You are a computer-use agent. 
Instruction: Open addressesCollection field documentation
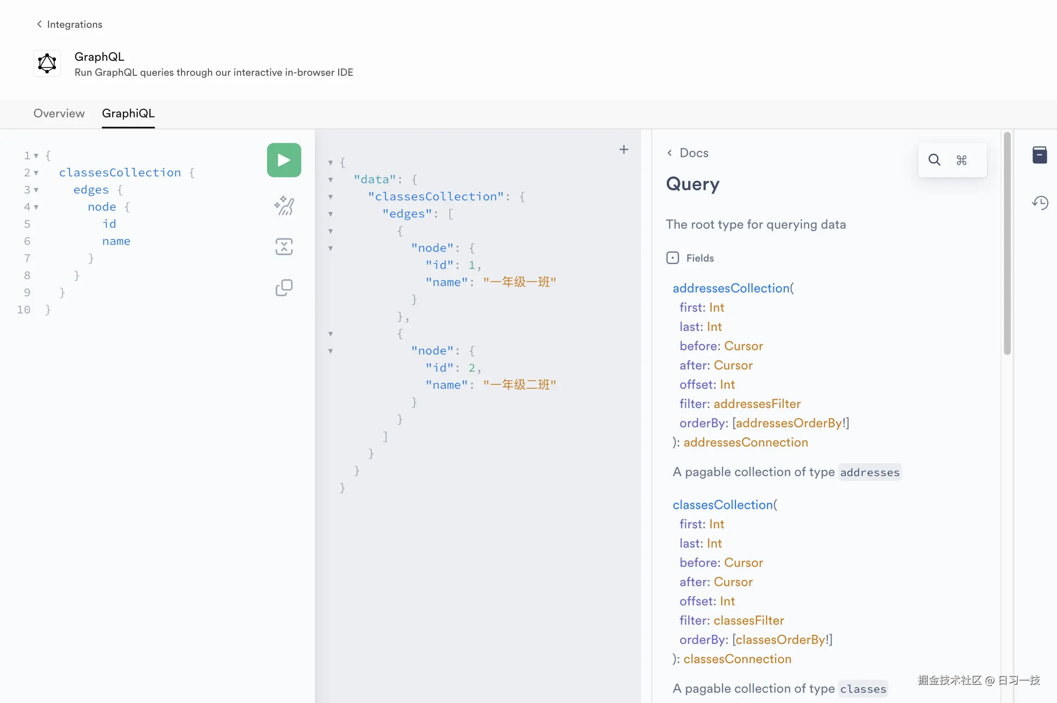pos(731,288)
